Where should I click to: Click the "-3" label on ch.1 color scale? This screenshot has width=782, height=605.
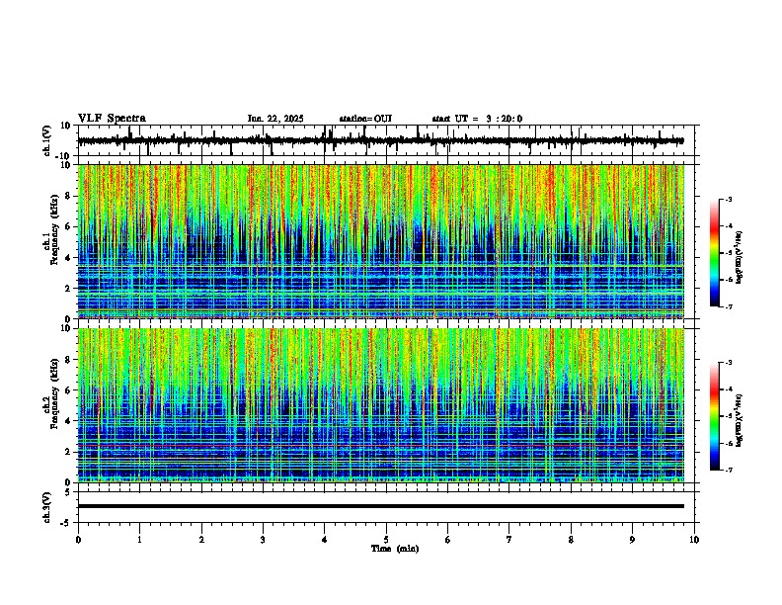tap(729, 200)
